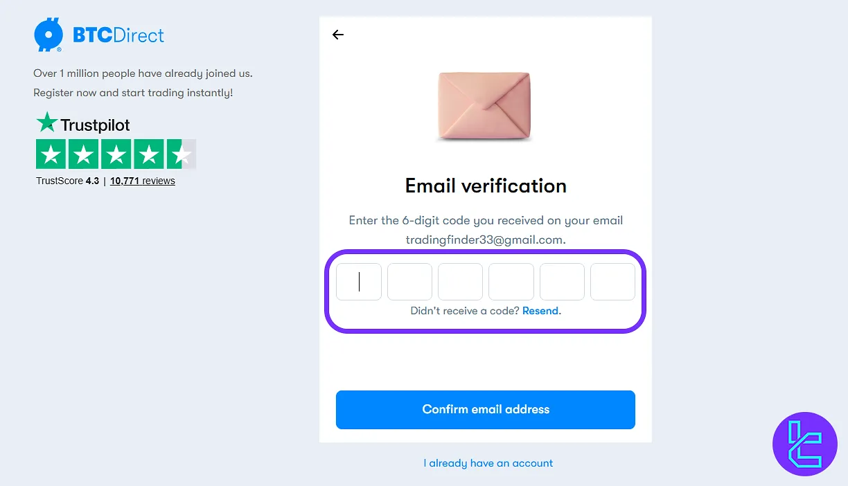Focus the sixth code digit box
Image resolution: width=848 pixels, height=486 pixels.
(x=612, y=282)
